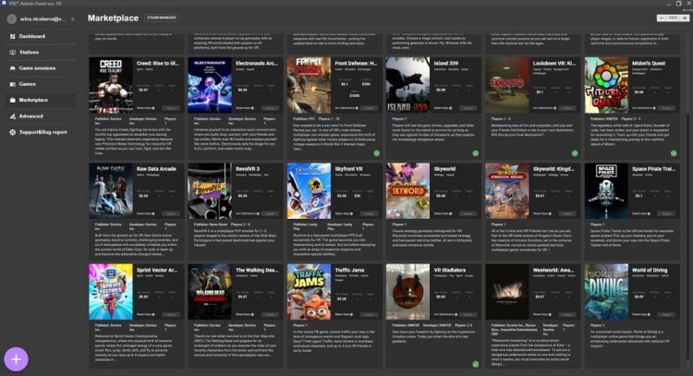Open the Advanced settings section
The width and height of the screenshot is (693, 376).
click(x=41, y=116)
